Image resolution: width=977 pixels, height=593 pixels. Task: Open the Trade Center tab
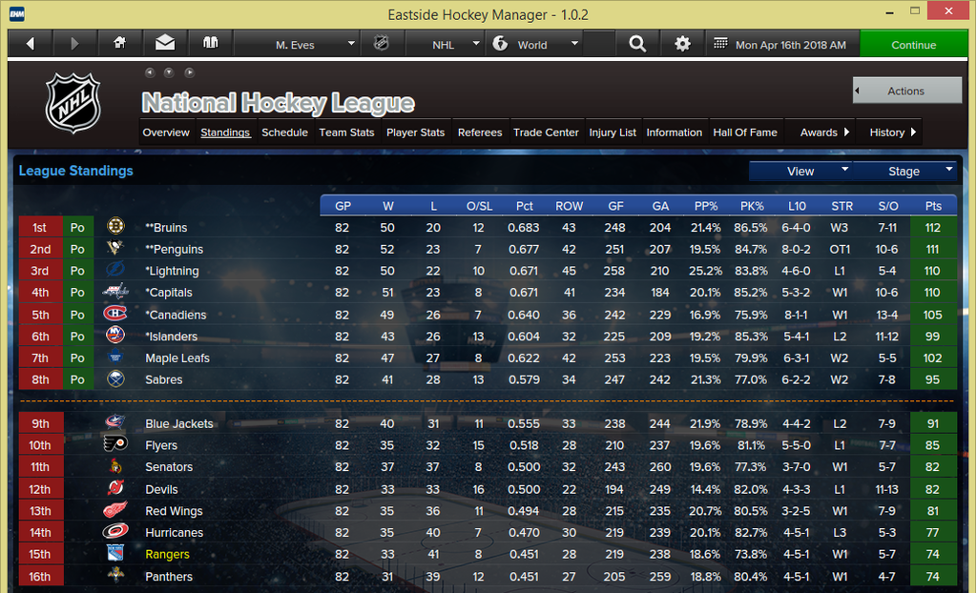[x=546, y=133]
